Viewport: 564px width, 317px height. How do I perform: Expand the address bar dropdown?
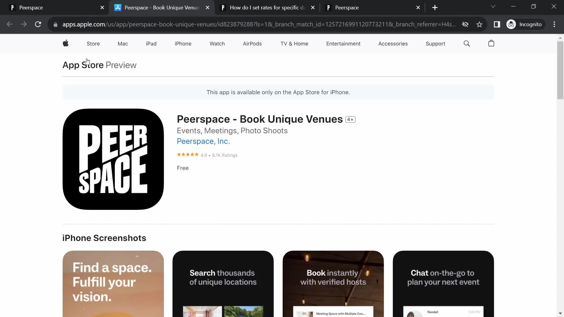click(493, 7)
